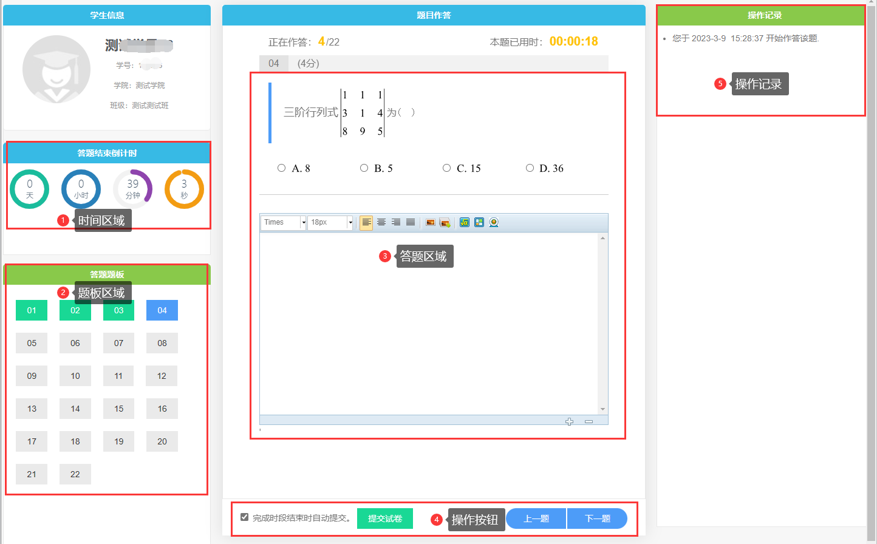Go to next question with 下一题
The width and height of the screenshot is (877, 544).
coord(597,518)
